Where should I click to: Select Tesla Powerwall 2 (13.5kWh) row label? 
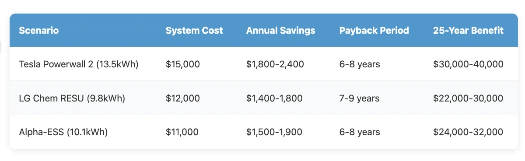79,64
